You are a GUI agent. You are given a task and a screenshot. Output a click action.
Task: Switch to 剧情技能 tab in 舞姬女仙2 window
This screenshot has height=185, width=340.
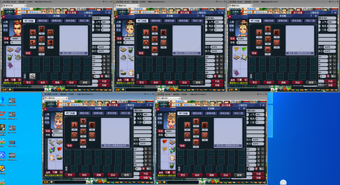coord(170,21)
